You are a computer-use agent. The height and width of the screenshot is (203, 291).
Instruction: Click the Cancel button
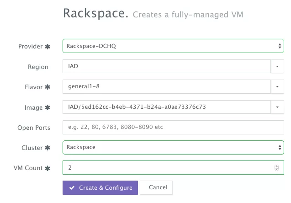156,187
